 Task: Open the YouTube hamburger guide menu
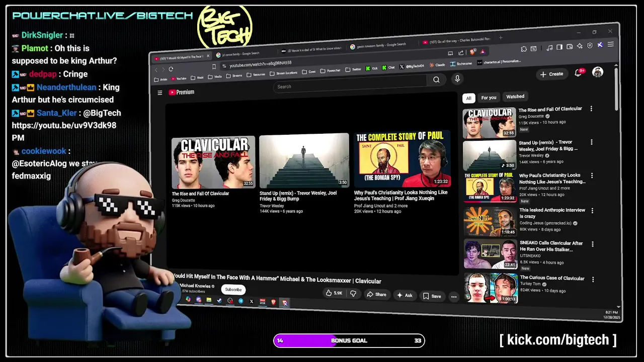pyautogui.click(x=160, y=93)
